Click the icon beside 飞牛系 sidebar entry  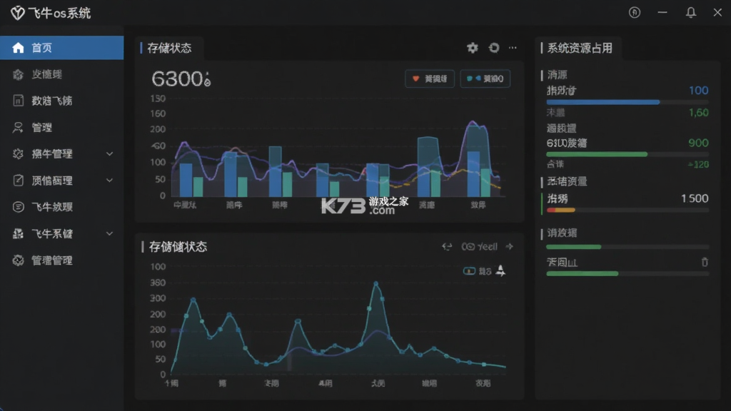pyautogui.click(x=18, y=233)
